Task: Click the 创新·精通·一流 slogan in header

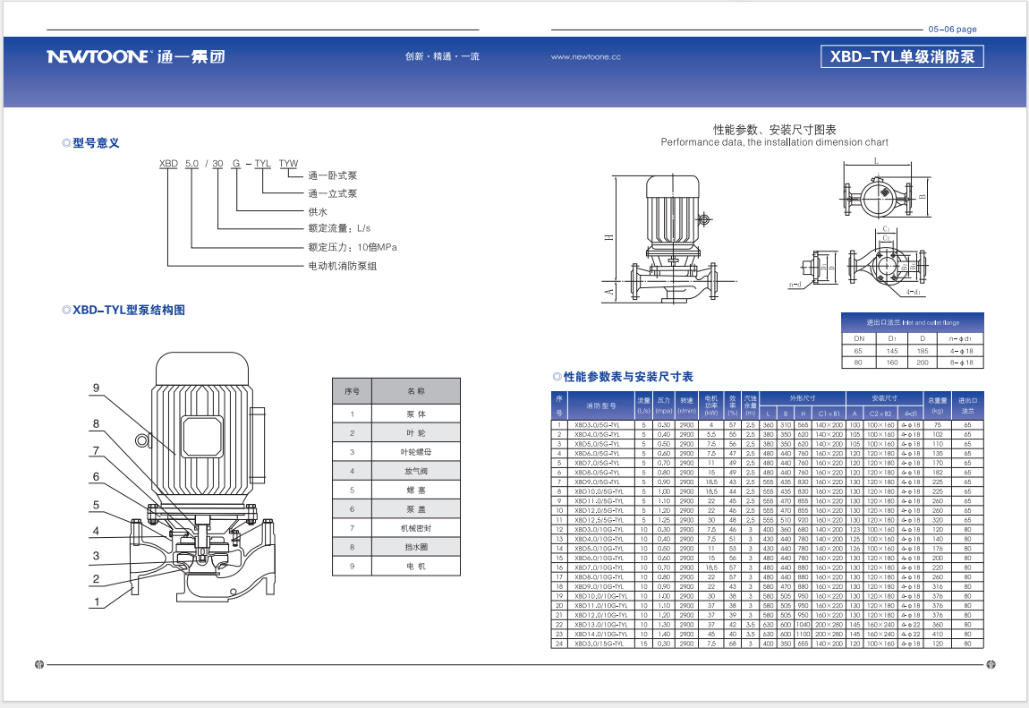Action: coord(442,56)
